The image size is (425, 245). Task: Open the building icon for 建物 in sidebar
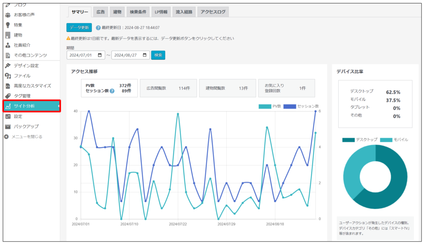click(7, 35)
